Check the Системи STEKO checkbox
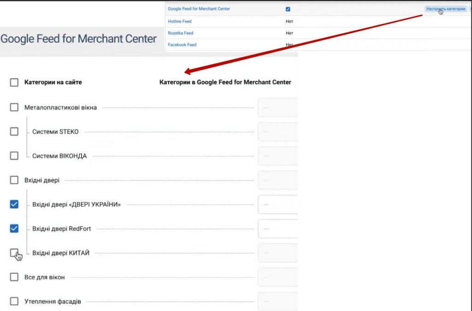 pos(14,132)
